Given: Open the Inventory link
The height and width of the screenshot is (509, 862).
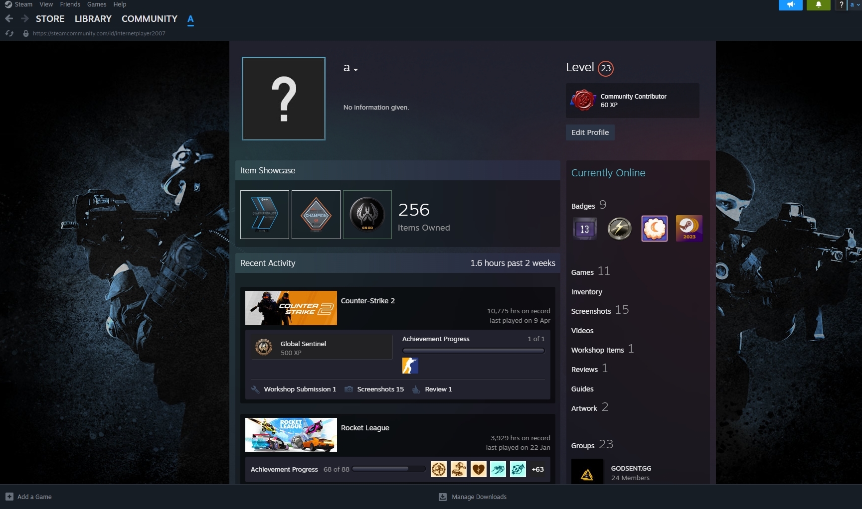Looking at the screenshot, I should 587,292.
